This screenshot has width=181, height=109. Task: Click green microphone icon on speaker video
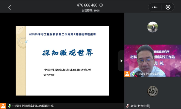pyautogui.click(x=133, y=74)
